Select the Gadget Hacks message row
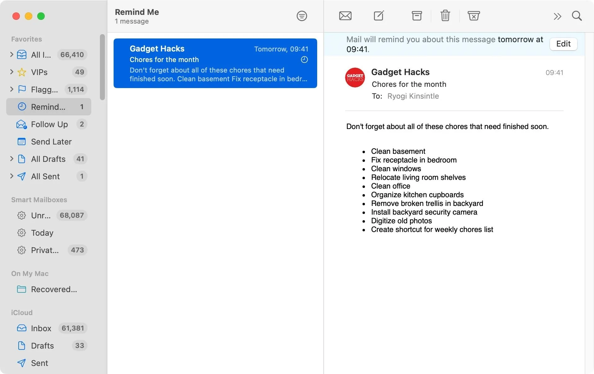Image resolution: width=594 pixels, height=374 pixels. click(215, 63)
